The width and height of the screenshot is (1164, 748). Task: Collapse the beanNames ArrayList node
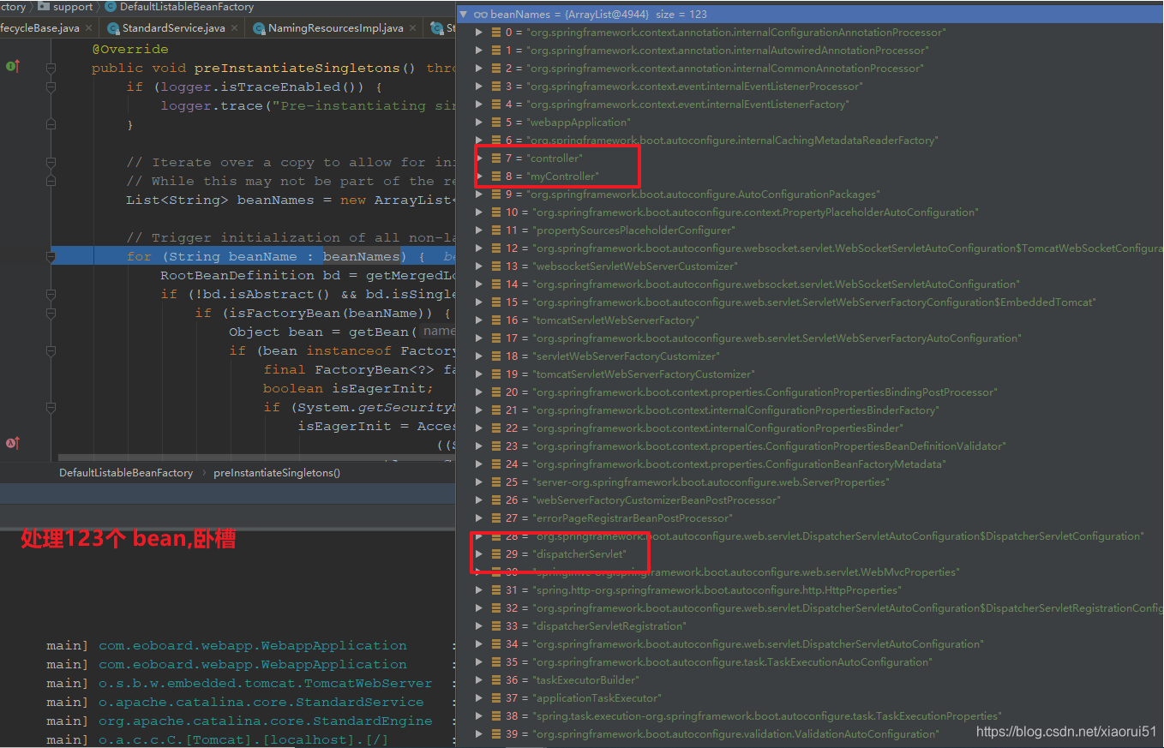(x=464, y=15)
